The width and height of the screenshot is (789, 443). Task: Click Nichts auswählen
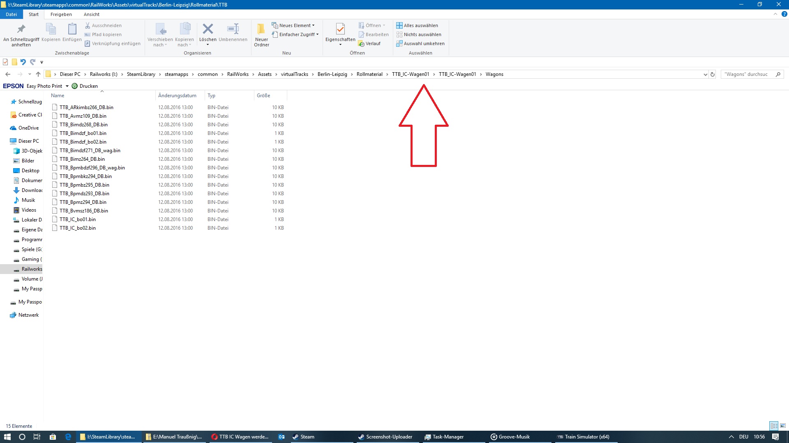tap(419, 34)
